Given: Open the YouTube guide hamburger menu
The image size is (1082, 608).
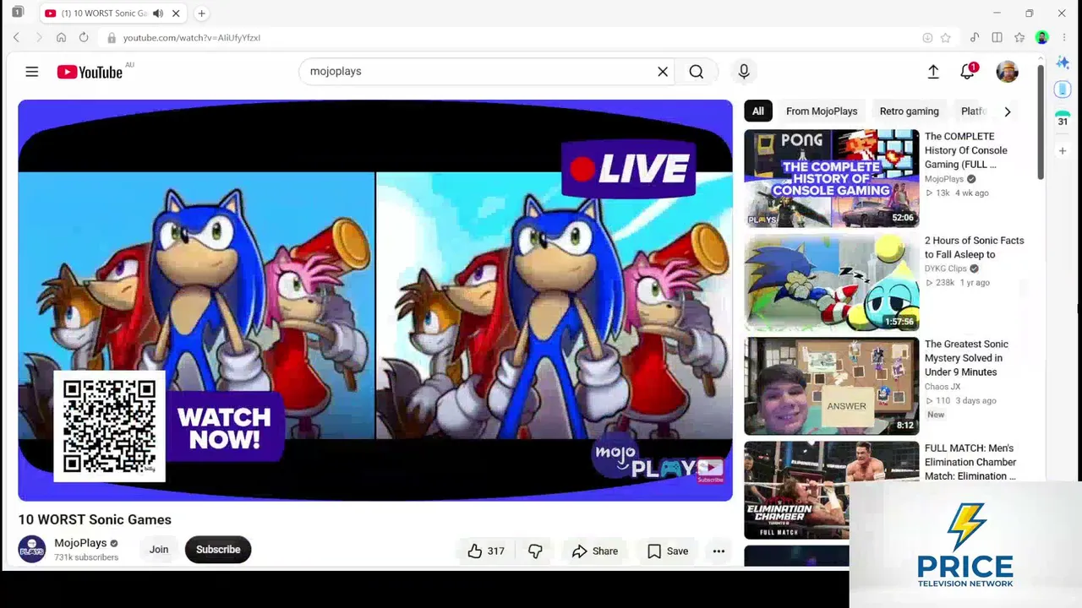Looking at the screenshot, I should (32, 72).
